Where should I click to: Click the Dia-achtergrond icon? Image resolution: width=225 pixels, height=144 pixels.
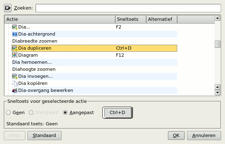15,34
